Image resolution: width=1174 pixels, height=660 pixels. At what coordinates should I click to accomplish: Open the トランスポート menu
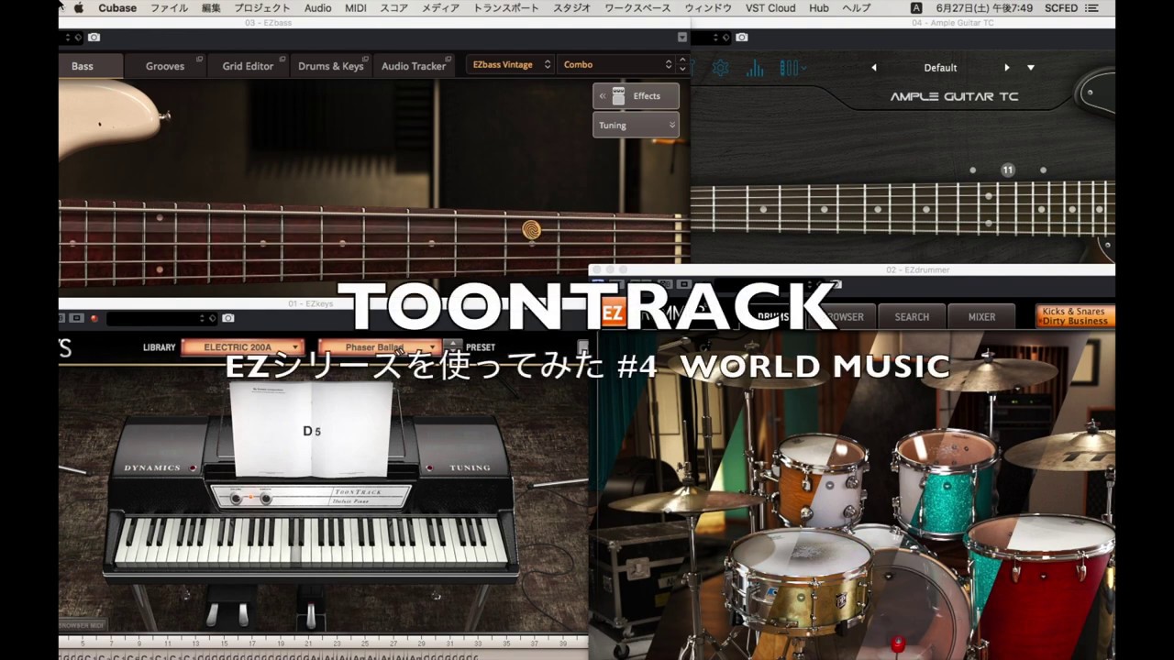pos(506,8)
